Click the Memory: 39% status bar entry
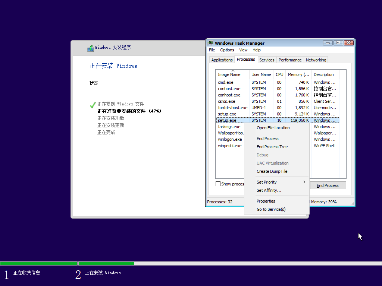382x286 pixels. point(324,202)
